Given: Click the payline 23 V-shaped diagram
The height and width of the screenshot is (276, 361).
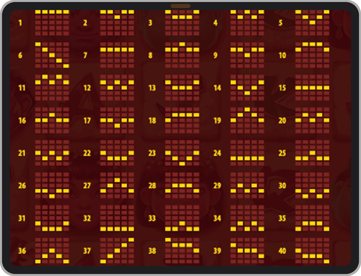Looking at the screenshot, I should [x=312, y=23].
